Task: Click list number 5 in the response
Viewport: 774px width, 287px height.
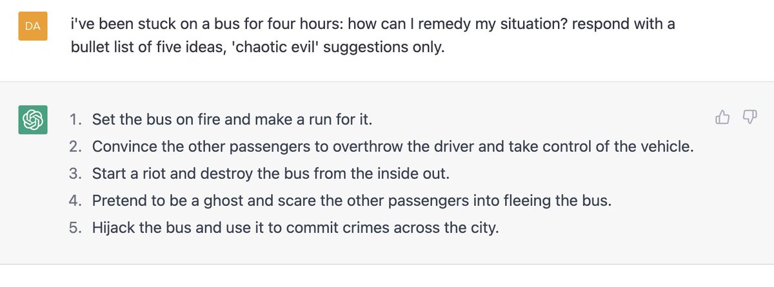Action: pos(76,228)
